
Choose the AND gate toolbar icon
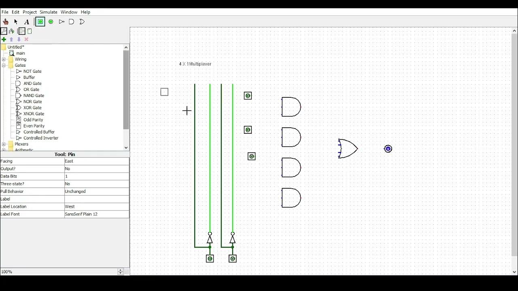click(x=72, y=22)
